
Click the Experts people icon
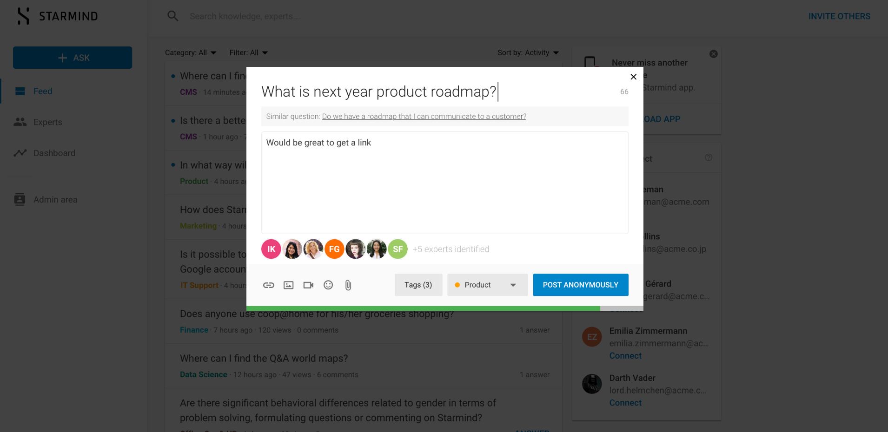click(x=20, y=122)
